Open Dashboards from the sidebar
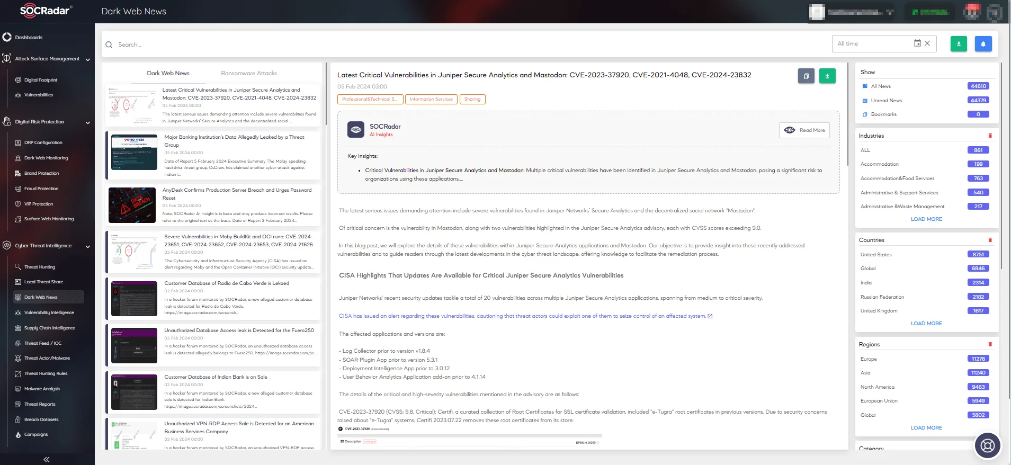Viewport: 1011px width, 465px height. [29, 38]
